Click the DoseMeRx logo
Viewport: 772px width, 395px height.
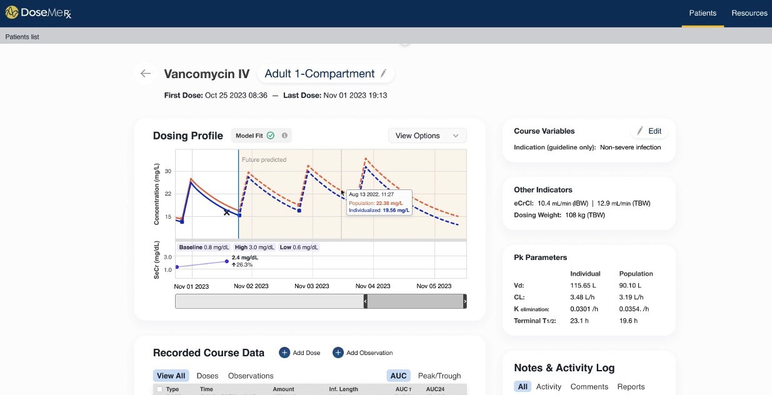[x=38, y=13]
